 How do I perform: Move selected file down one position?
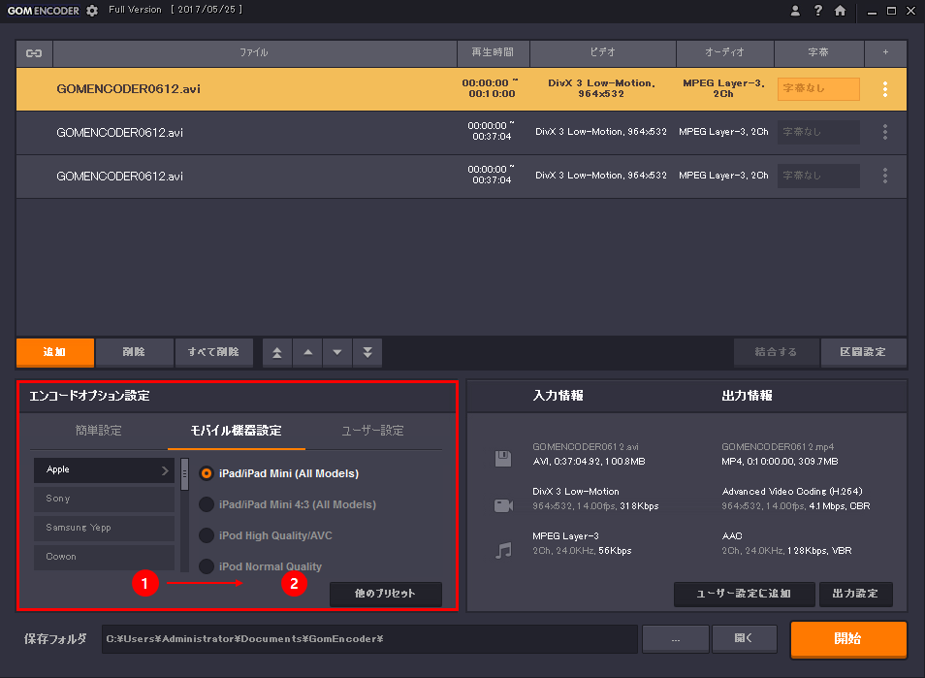(x=337, y=352)
